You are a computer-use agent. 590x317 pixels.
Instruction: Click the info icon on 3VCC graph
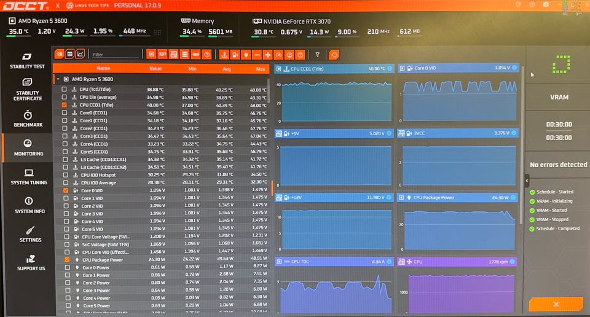click(x=514, y=133)
